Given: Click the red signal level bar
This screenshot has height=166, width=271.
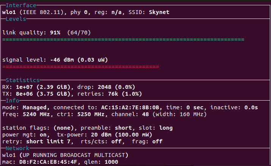Looking at the screenshot, I should coord(80,67).
